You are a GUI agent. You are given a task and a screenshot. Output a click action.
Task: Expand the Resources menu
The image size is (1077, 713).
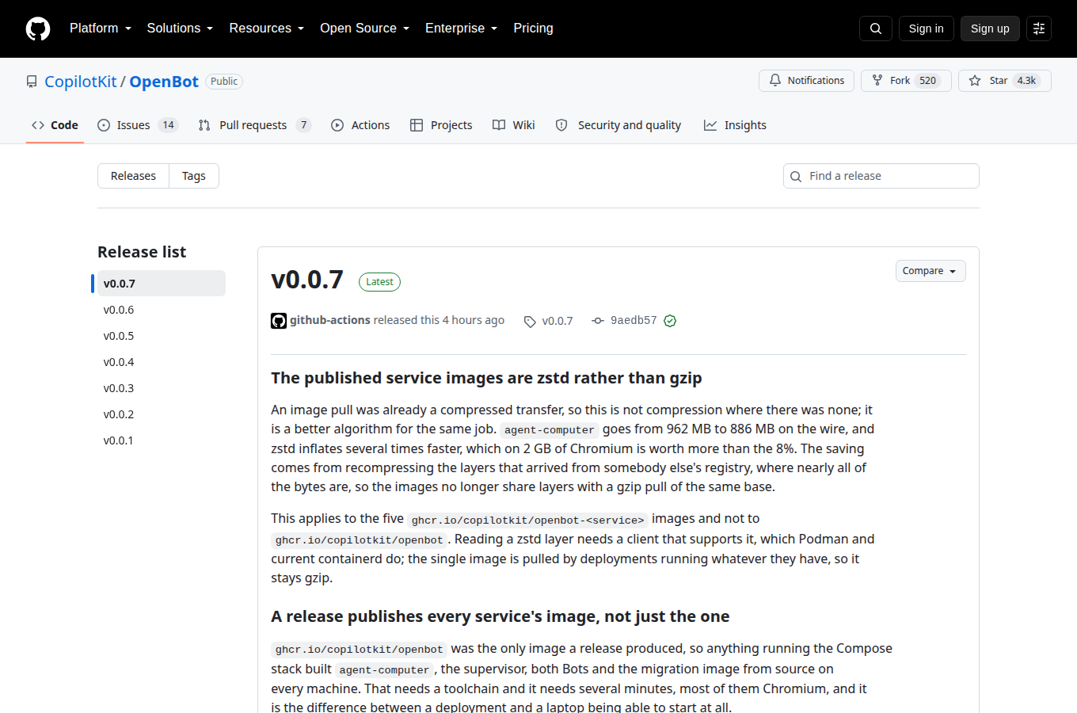(267, 29)
